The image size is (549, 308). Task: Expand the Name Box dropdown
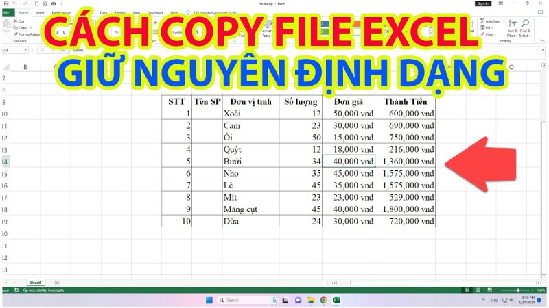(x=25, y=50)
